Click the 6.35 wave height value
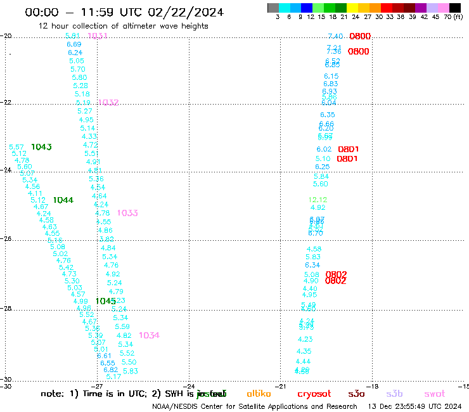This screenshot has height=412, width=469. coord(328,115)
